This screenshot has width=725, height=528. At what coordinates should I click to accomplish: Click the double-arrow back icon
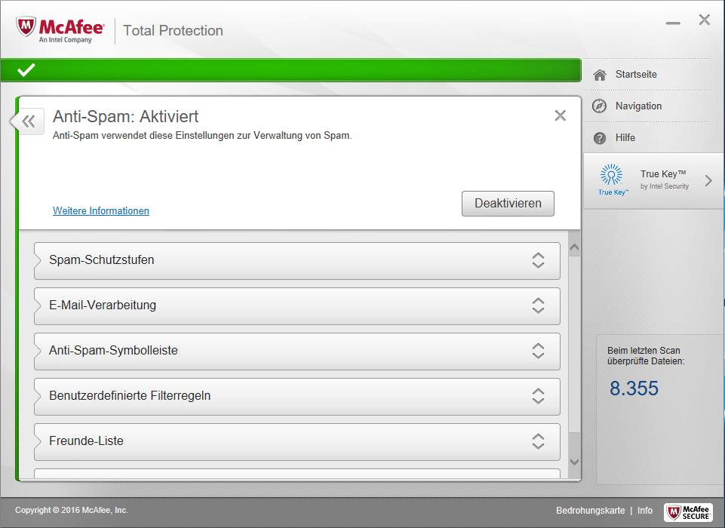(29, 121)
